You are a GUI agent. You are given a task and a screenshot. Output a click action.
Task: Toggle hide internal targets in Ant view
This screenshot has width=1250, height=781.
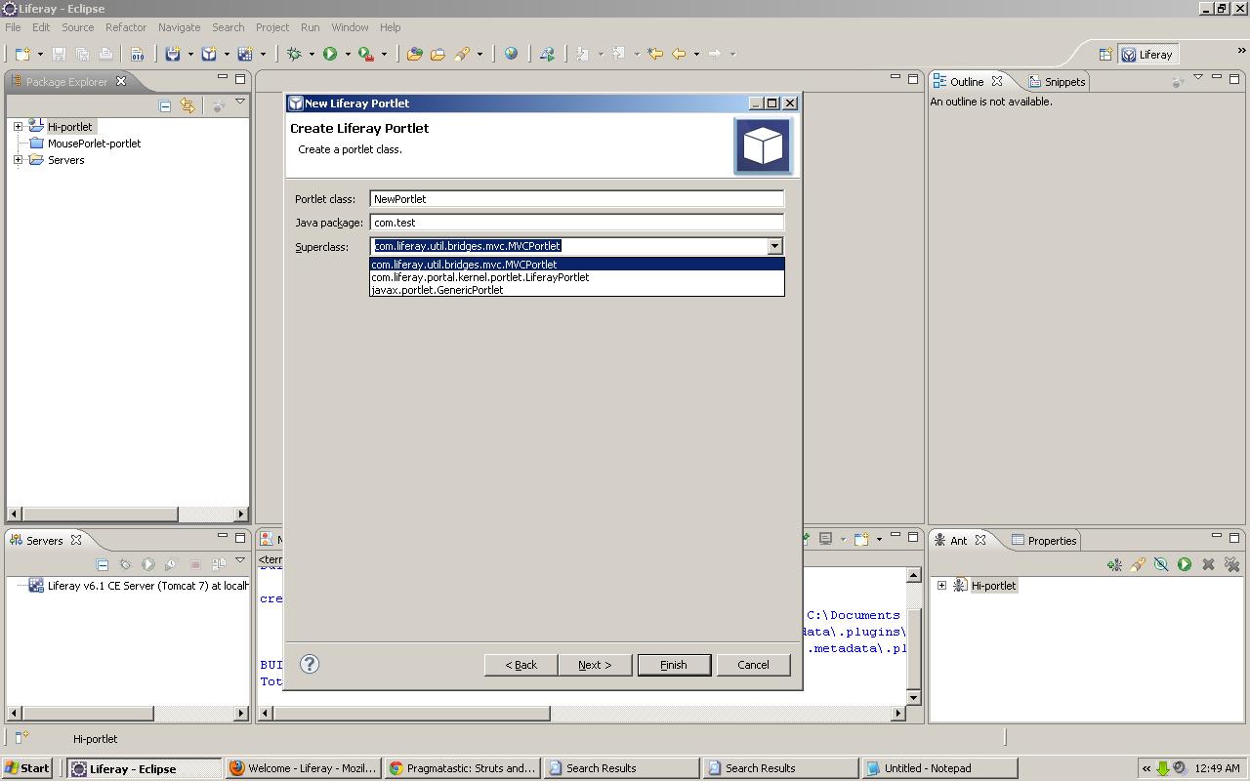[x=1161, y=564]
